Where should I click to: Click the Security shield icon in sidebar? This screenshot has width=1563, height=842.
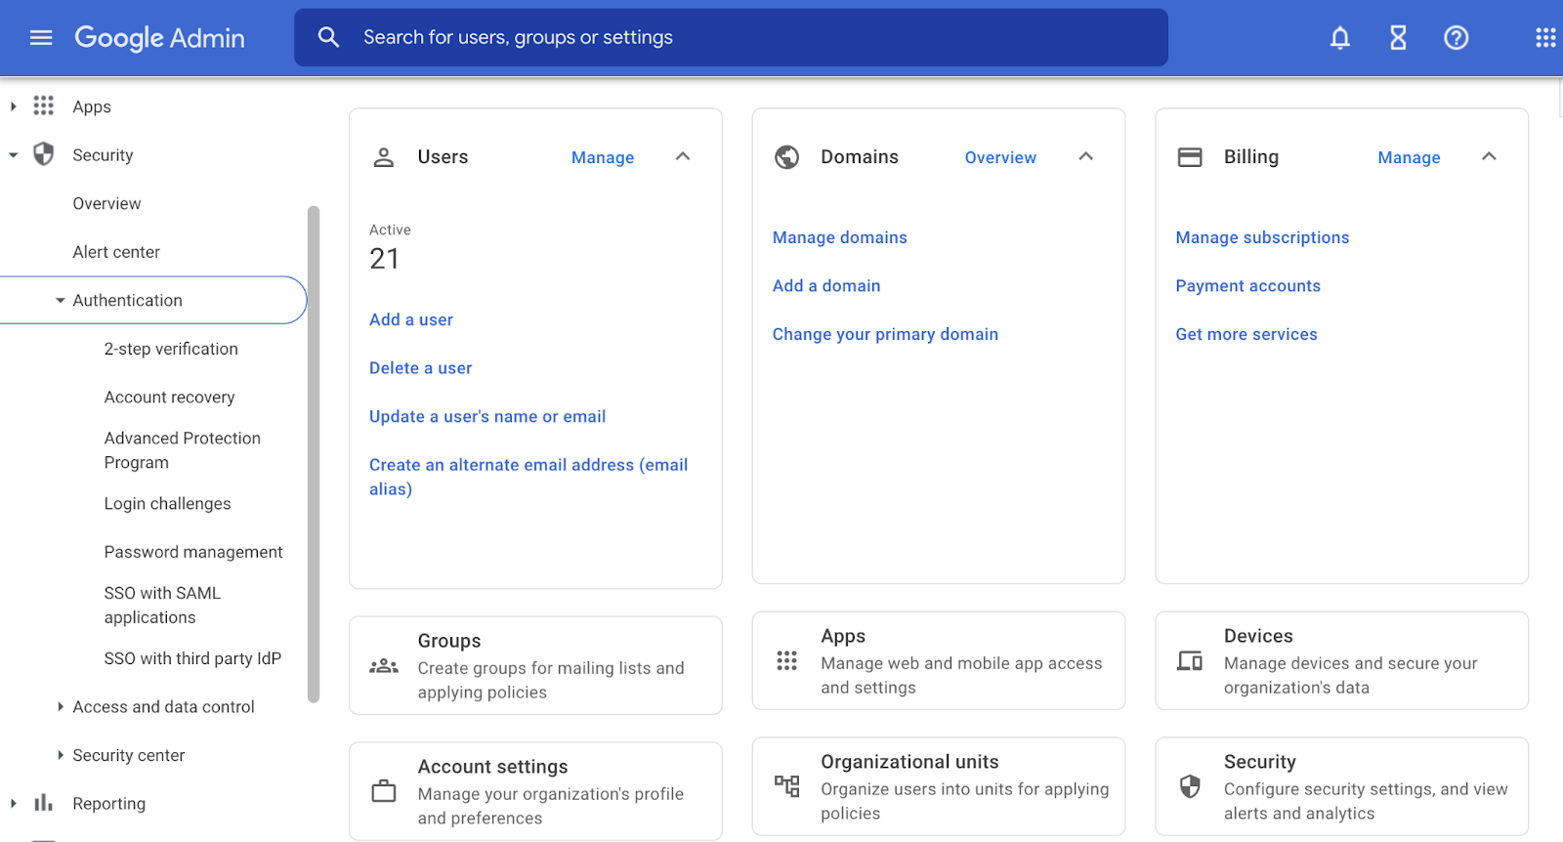[44, 154]
